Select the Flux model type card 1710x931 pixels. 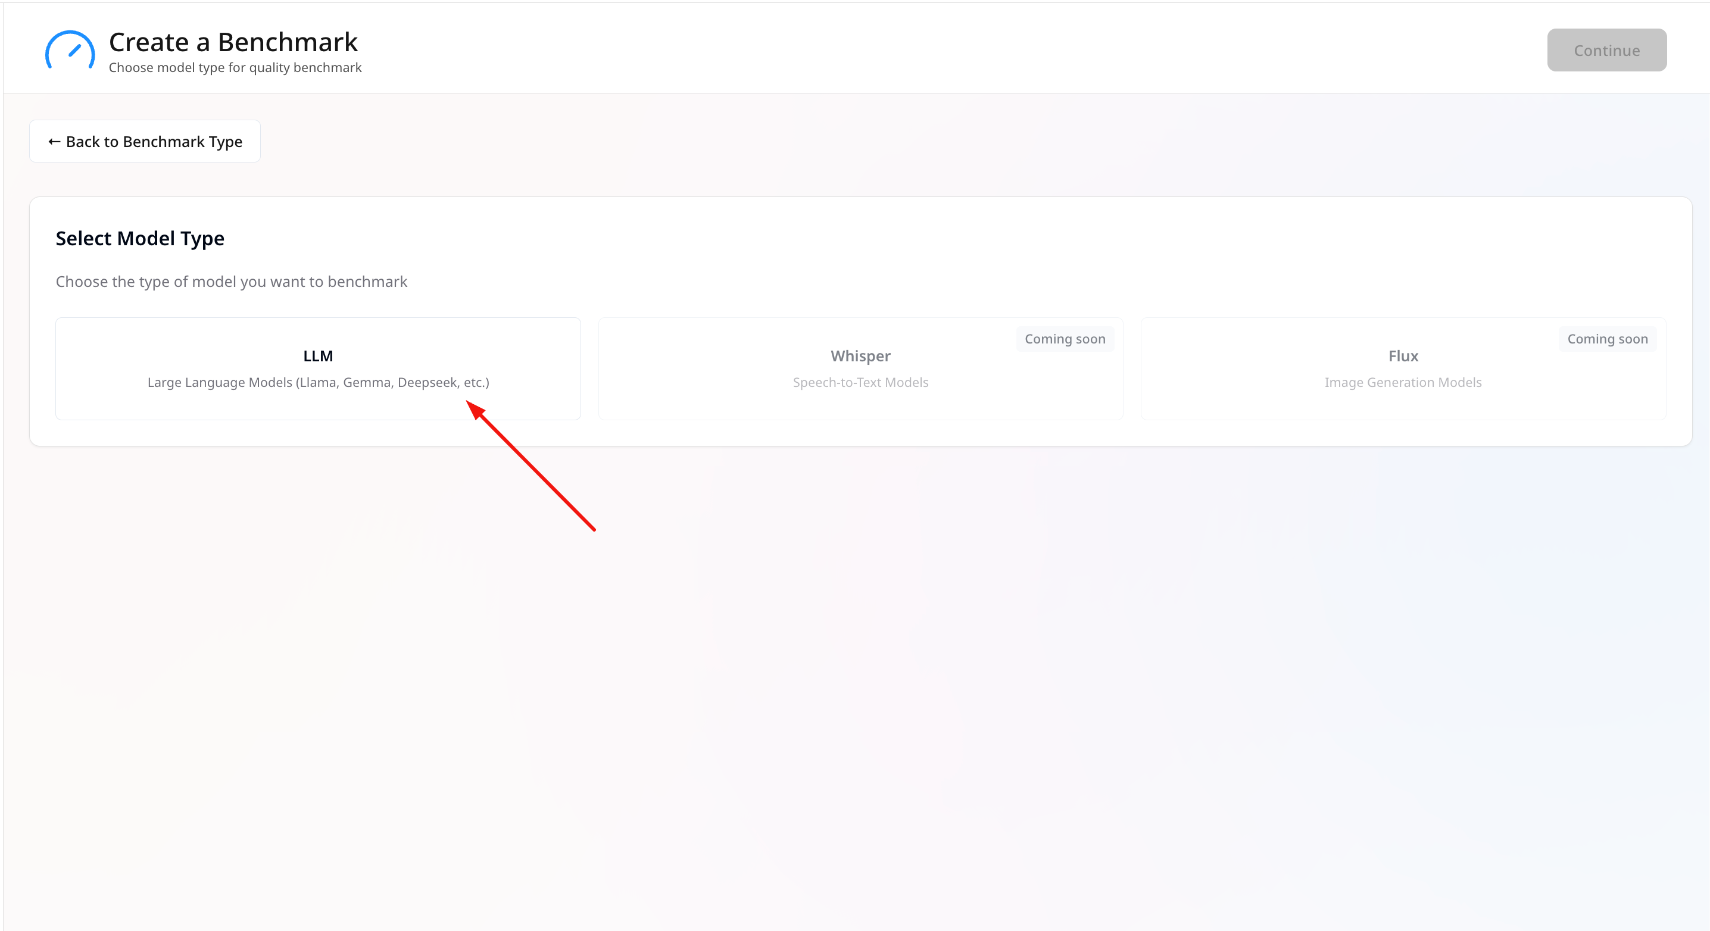tap(1403, 368)
